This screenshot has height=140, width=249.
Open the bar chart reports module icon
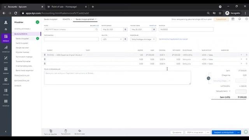pos(6,47)
